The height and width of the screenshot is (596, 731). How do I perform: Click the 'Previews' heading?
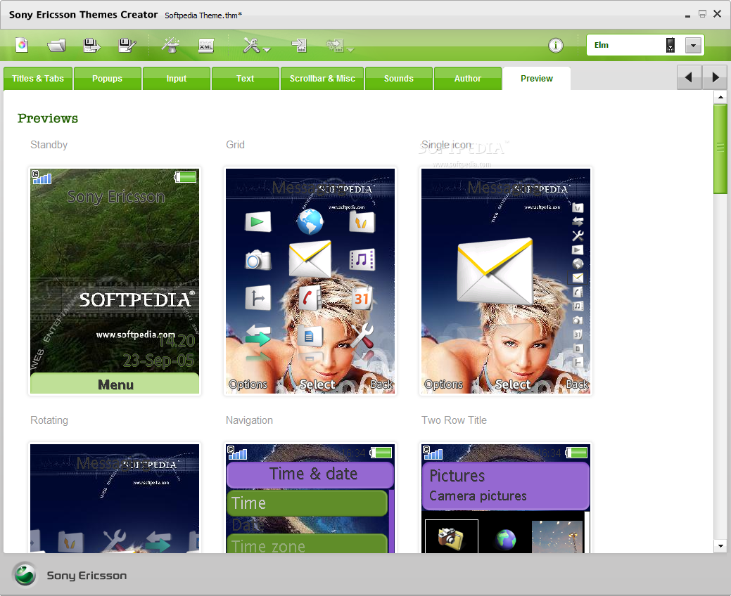coord(48,118)
